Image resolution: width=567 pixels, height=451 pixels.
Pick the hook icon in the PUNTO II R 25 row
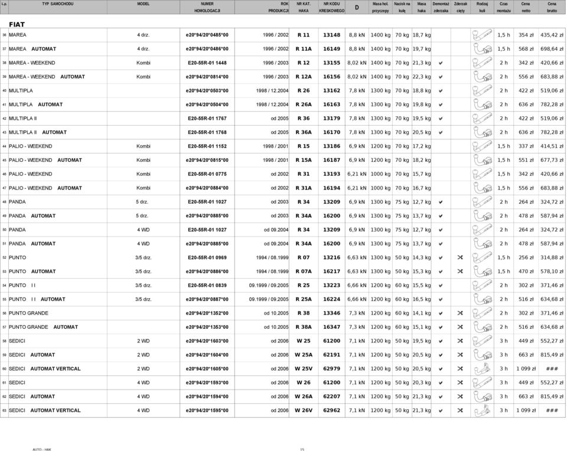[x=482, y=286]
